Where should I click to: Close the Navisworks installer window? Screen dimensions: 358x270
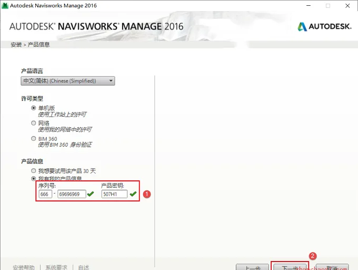tap(347, 5)
